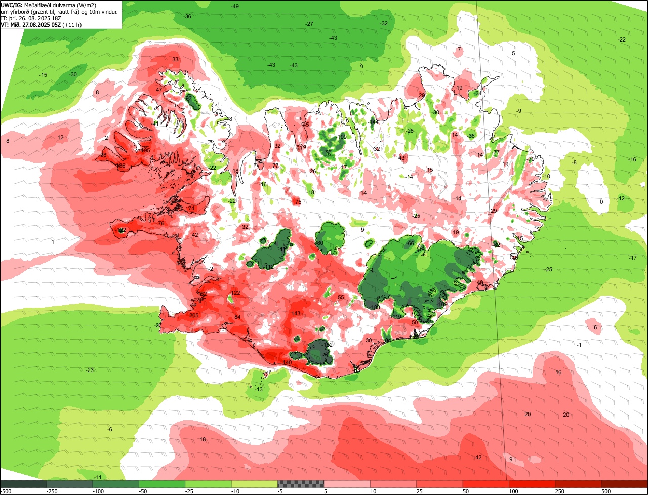The width and height of the screenshot is (648, 495).
Task: Click the '143' flux value on the map
Action: click(296, 314)
